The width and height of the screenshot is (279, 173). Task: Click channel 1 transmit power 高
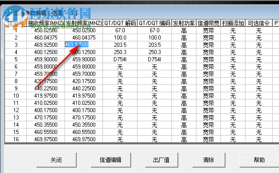(184, 30)
